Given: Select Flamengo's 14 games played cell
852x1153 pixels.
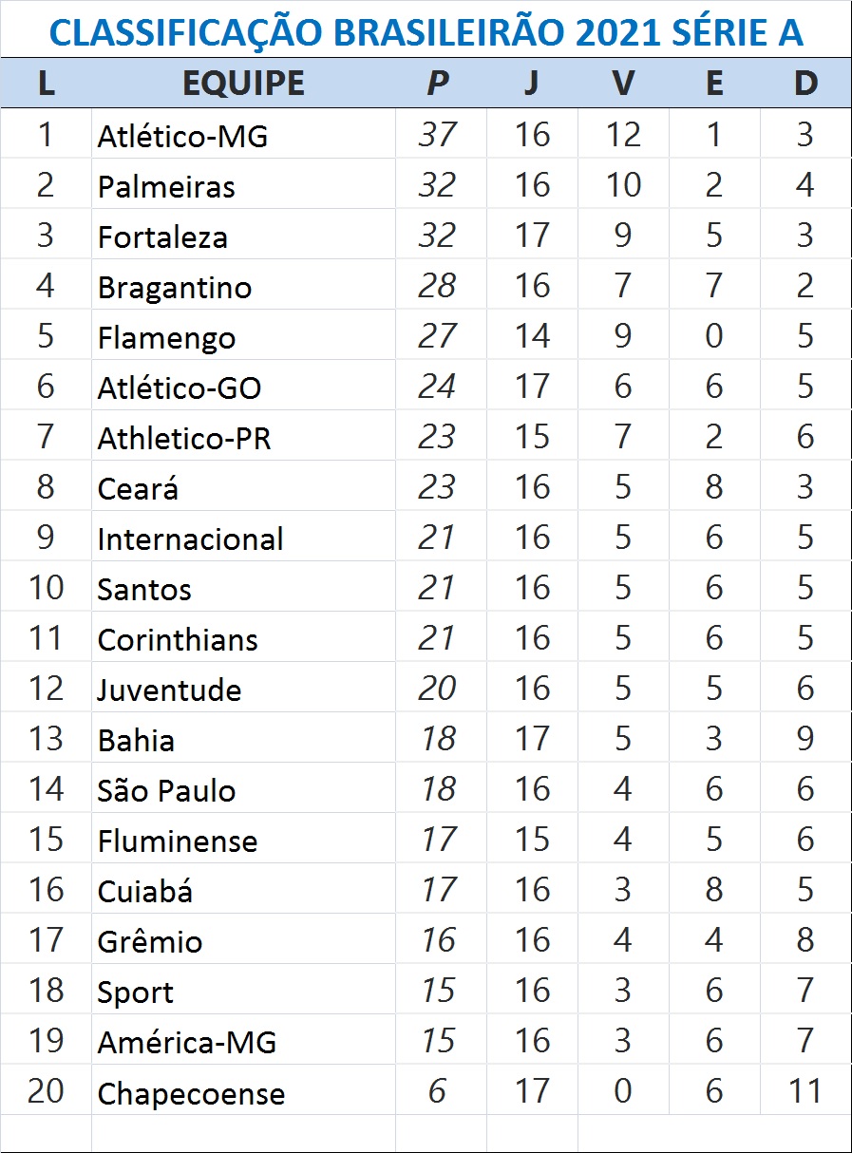Looking at the screenshot, I should click(532, 337).
